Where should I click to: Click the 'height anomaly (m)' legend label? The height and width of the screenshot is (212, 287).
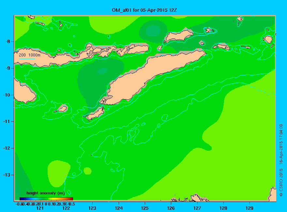[x=46, y=193]
